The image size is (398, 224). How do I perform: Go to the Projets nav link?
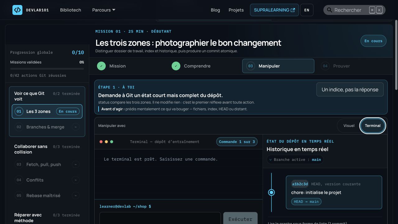coord(236,10)
